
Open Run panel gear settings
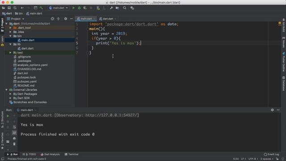click(x=272, y=110)
